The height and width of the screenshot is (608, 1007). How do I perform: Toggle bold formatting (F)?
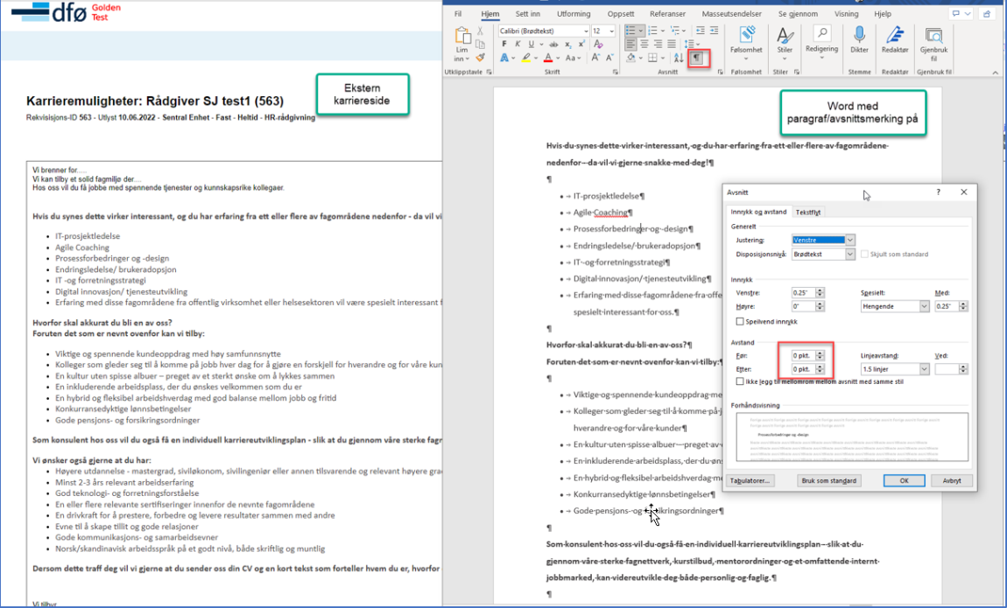click(504, 45)
